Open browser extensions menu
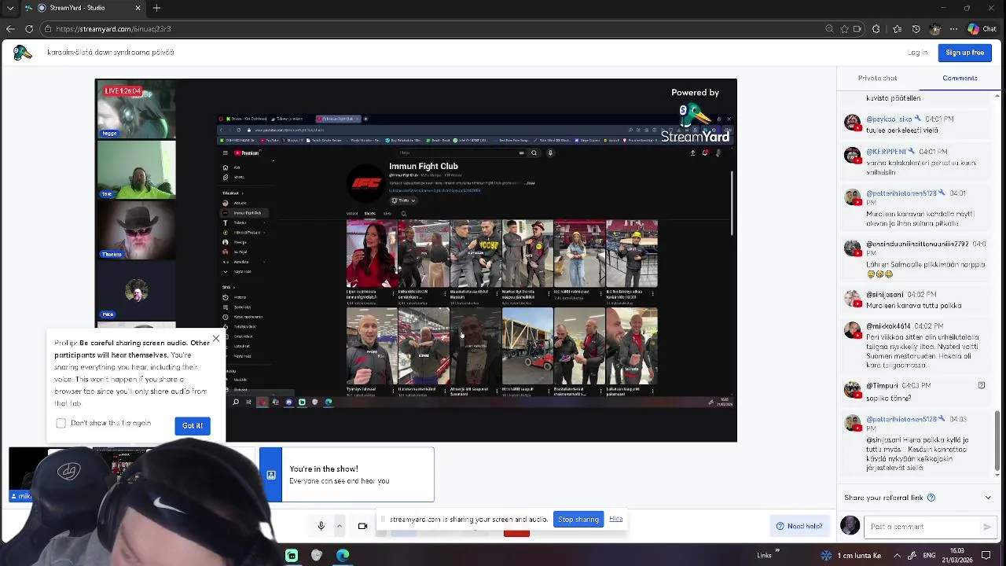 click(876, 29)
